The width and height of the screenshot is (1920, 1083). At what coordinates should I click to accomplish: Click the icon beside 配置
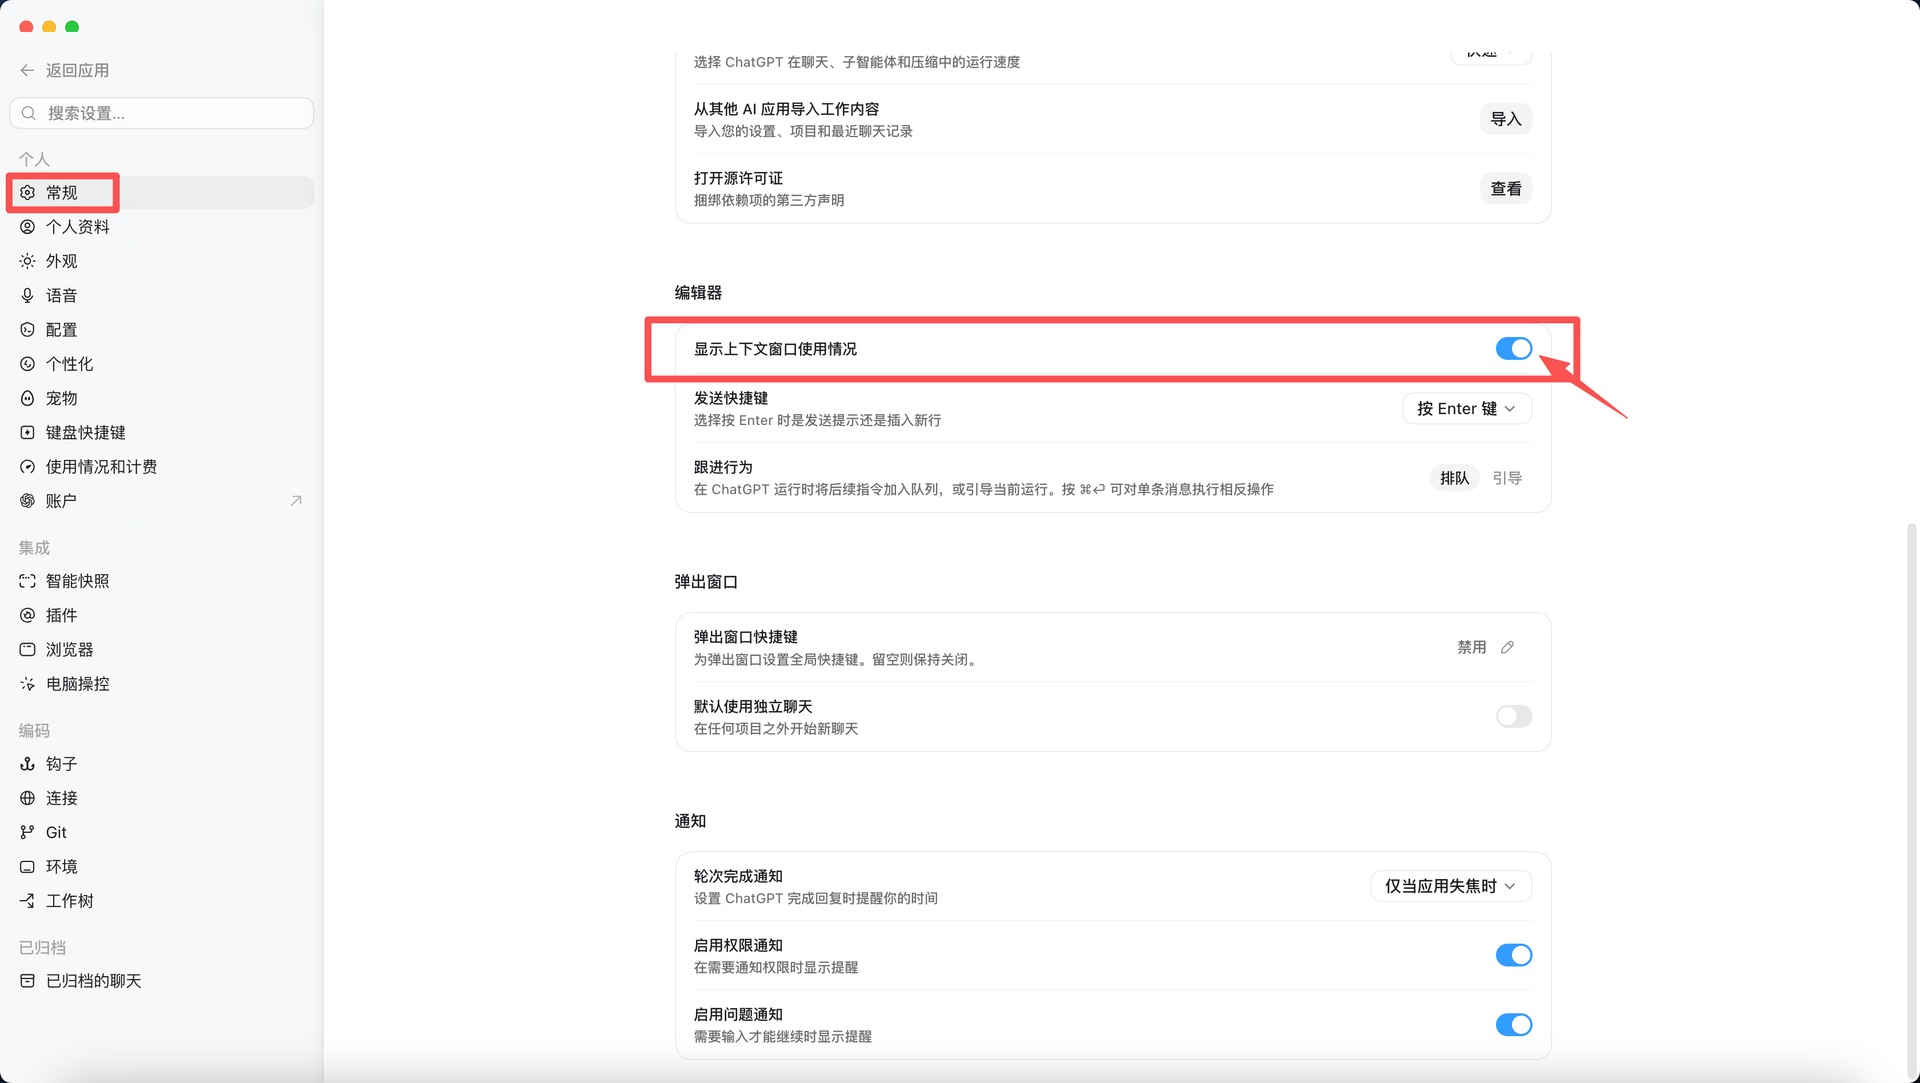pos(27,329)
